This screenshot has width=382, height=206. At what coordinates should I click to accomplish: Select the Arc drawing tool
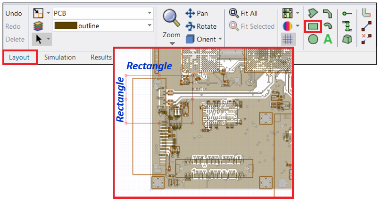click(328, 26)
